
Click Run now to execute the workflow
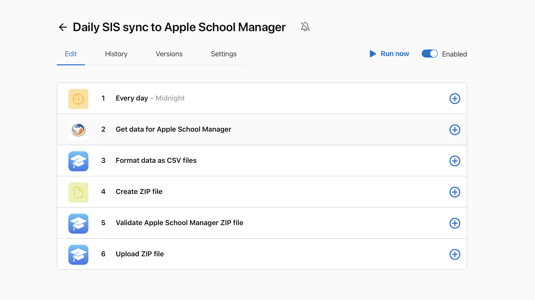point(389,54)
